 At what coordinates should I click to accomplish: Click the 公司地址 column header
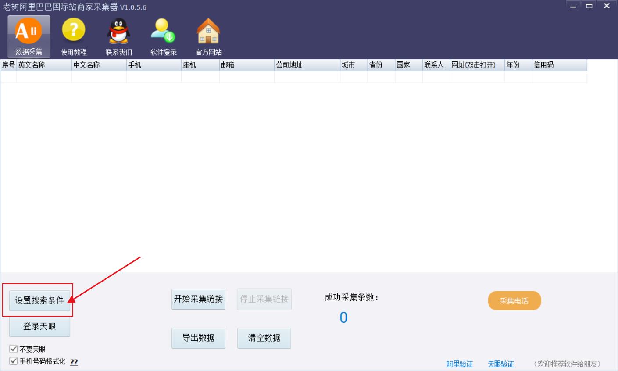point(307,65)
